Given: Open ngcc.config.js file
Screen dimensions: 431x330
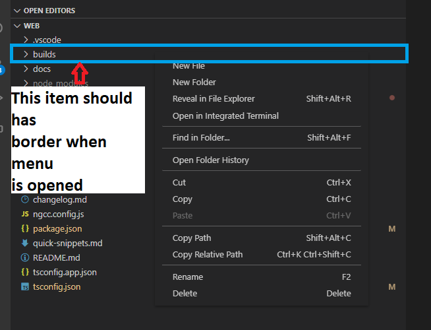Looking at the screenshot, I should pos(58,214).
